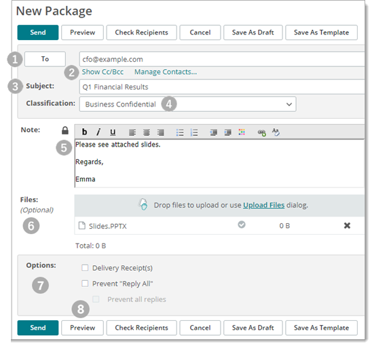Open the text color palette
This screenshot has height=346, width=372.
pos(242,132)
